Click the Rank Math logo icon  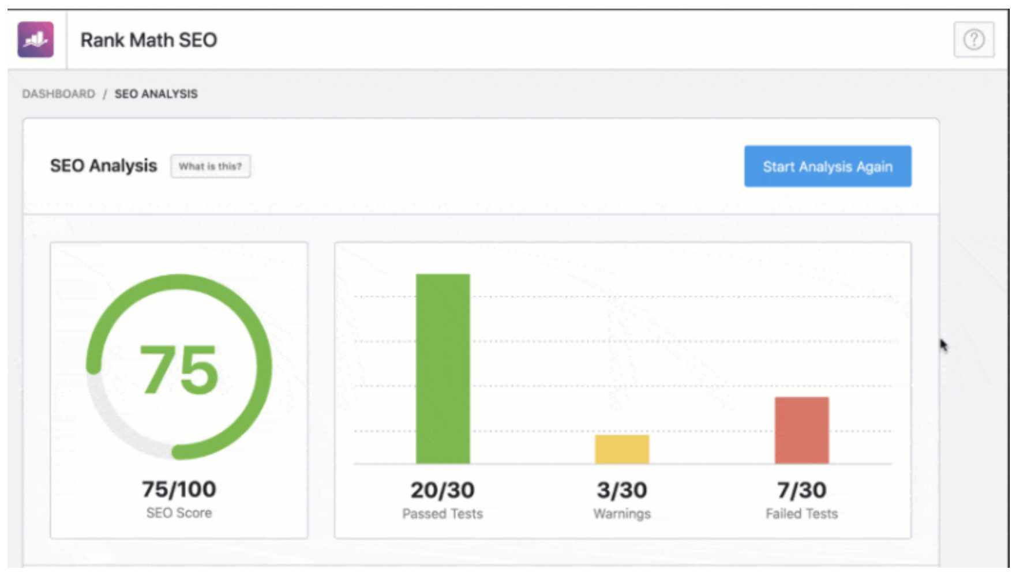(35, 40)
